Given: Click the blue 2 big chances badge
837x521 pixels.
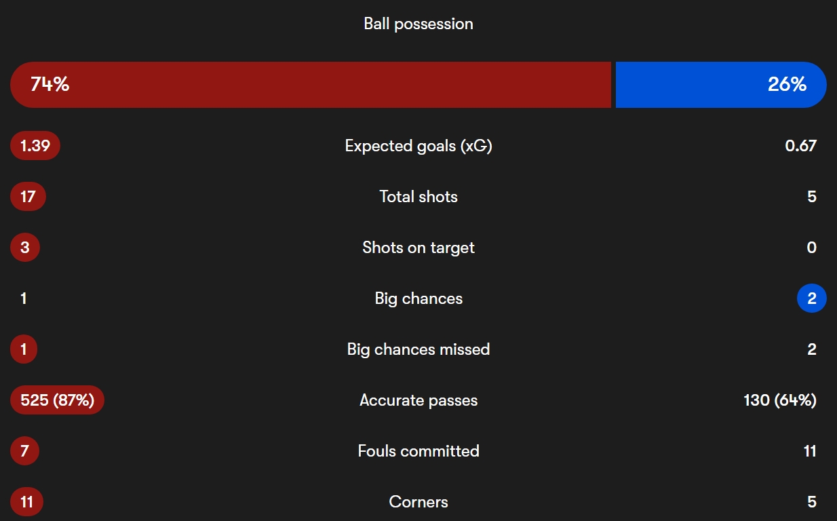Looking at the screenshot, I should pos(812,298).
